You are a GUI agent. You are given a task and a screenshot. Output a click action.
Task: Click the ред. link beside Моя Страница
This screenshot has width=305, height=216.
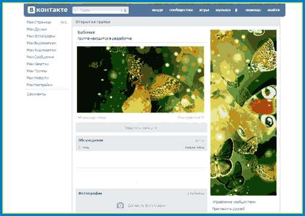(63, 22)
